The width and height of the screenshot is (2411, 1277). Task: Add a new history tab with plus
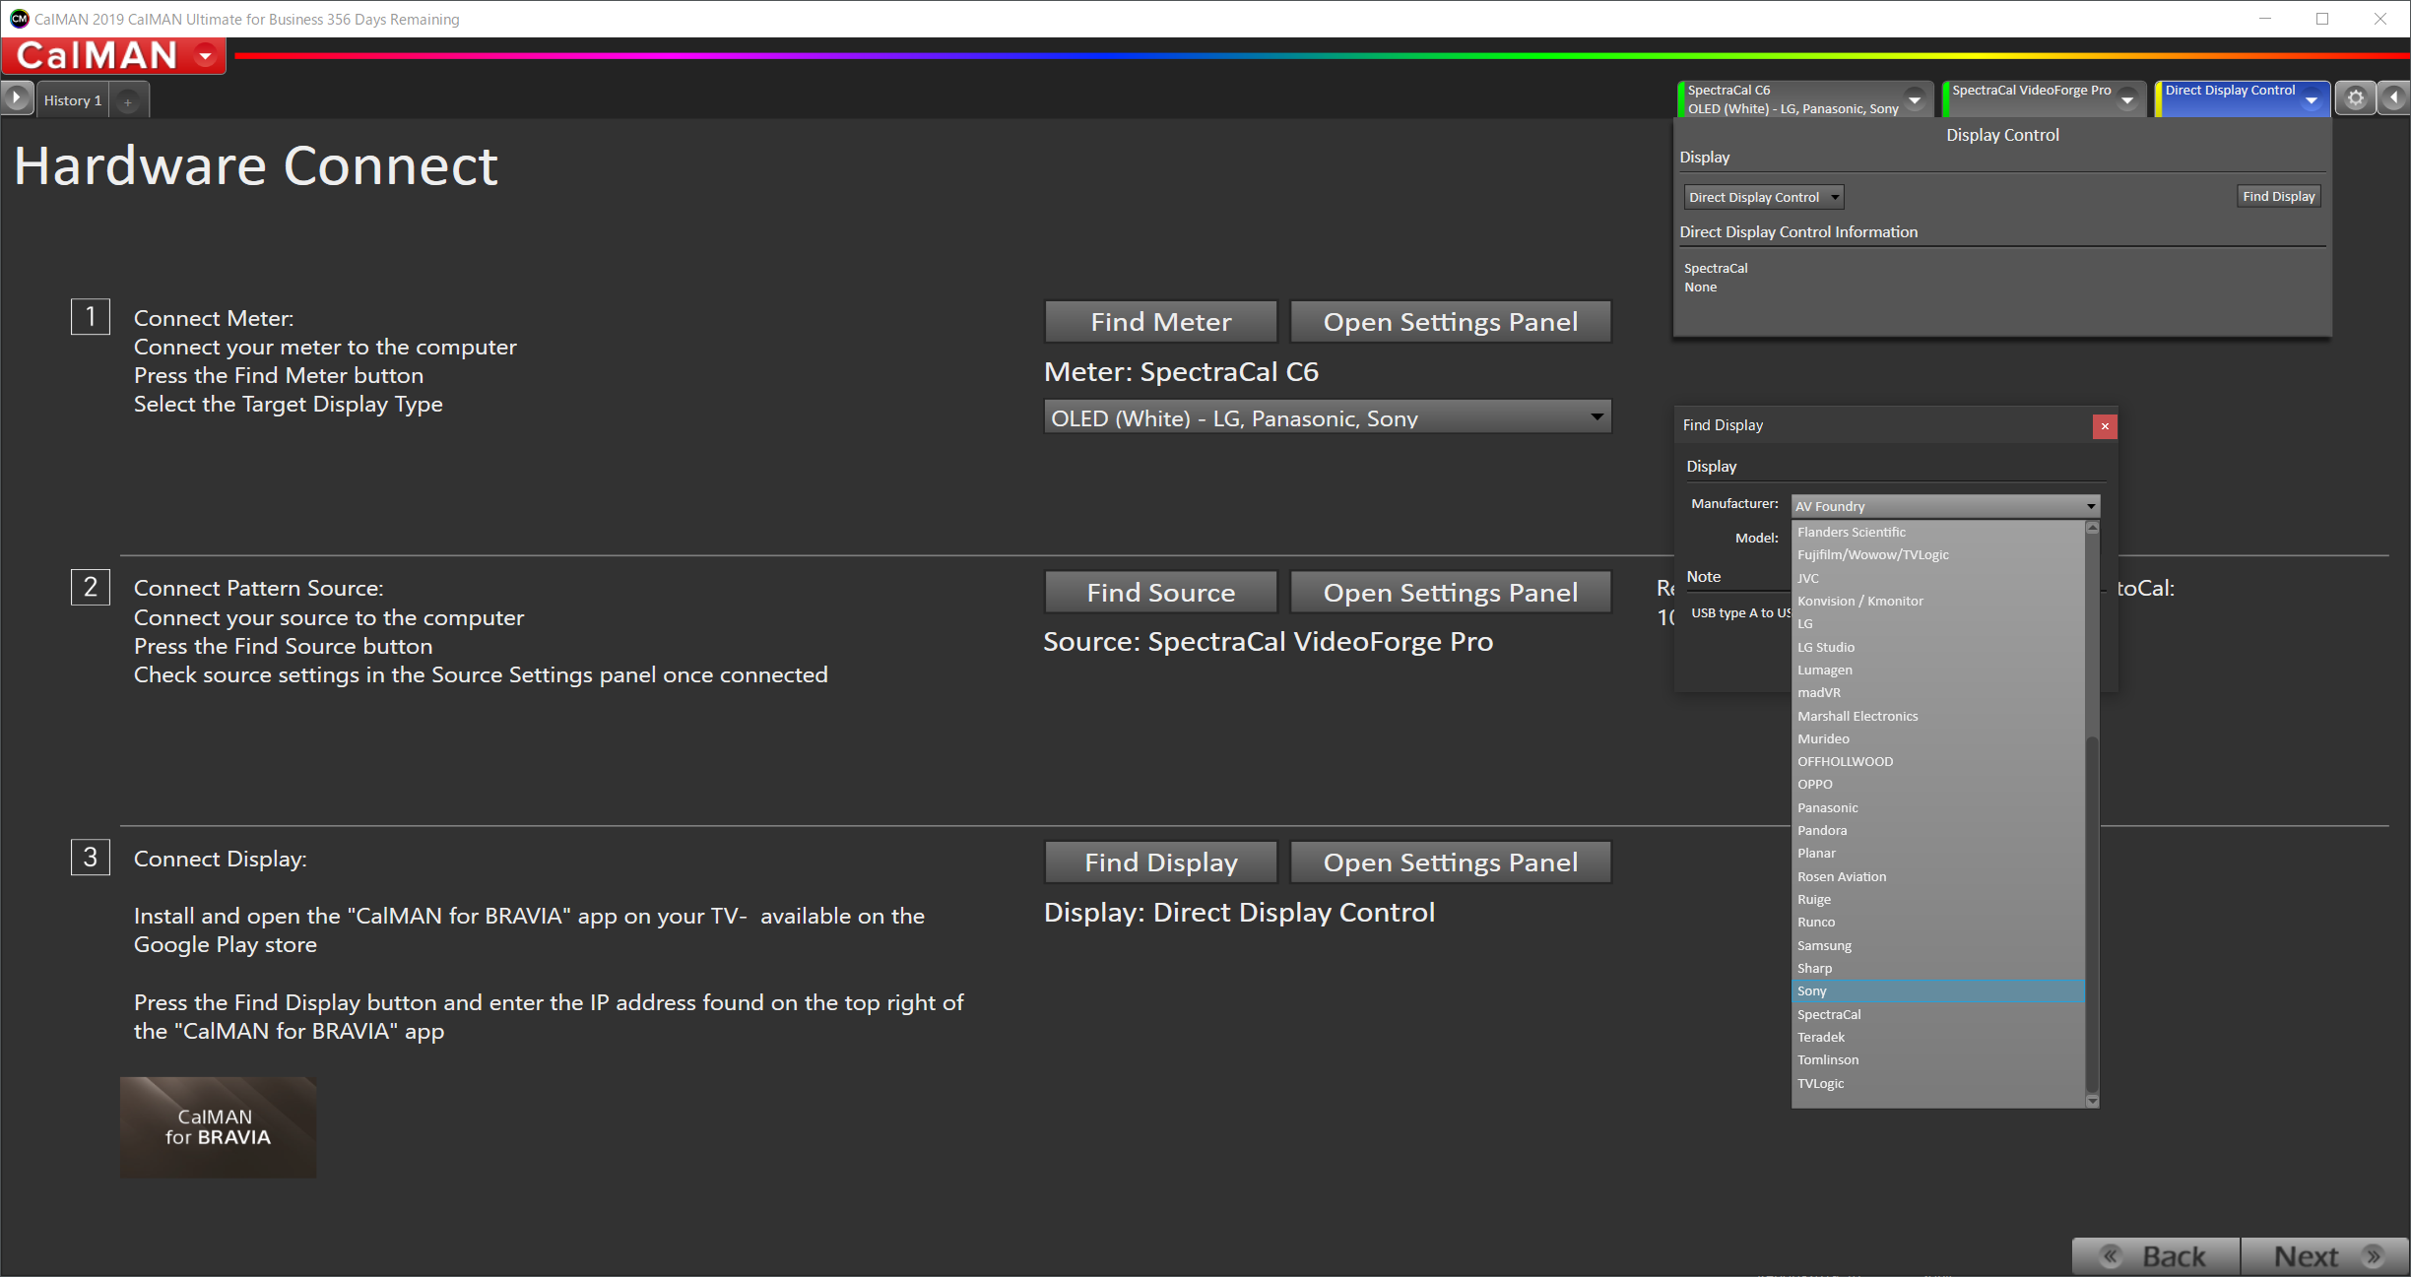128,100
